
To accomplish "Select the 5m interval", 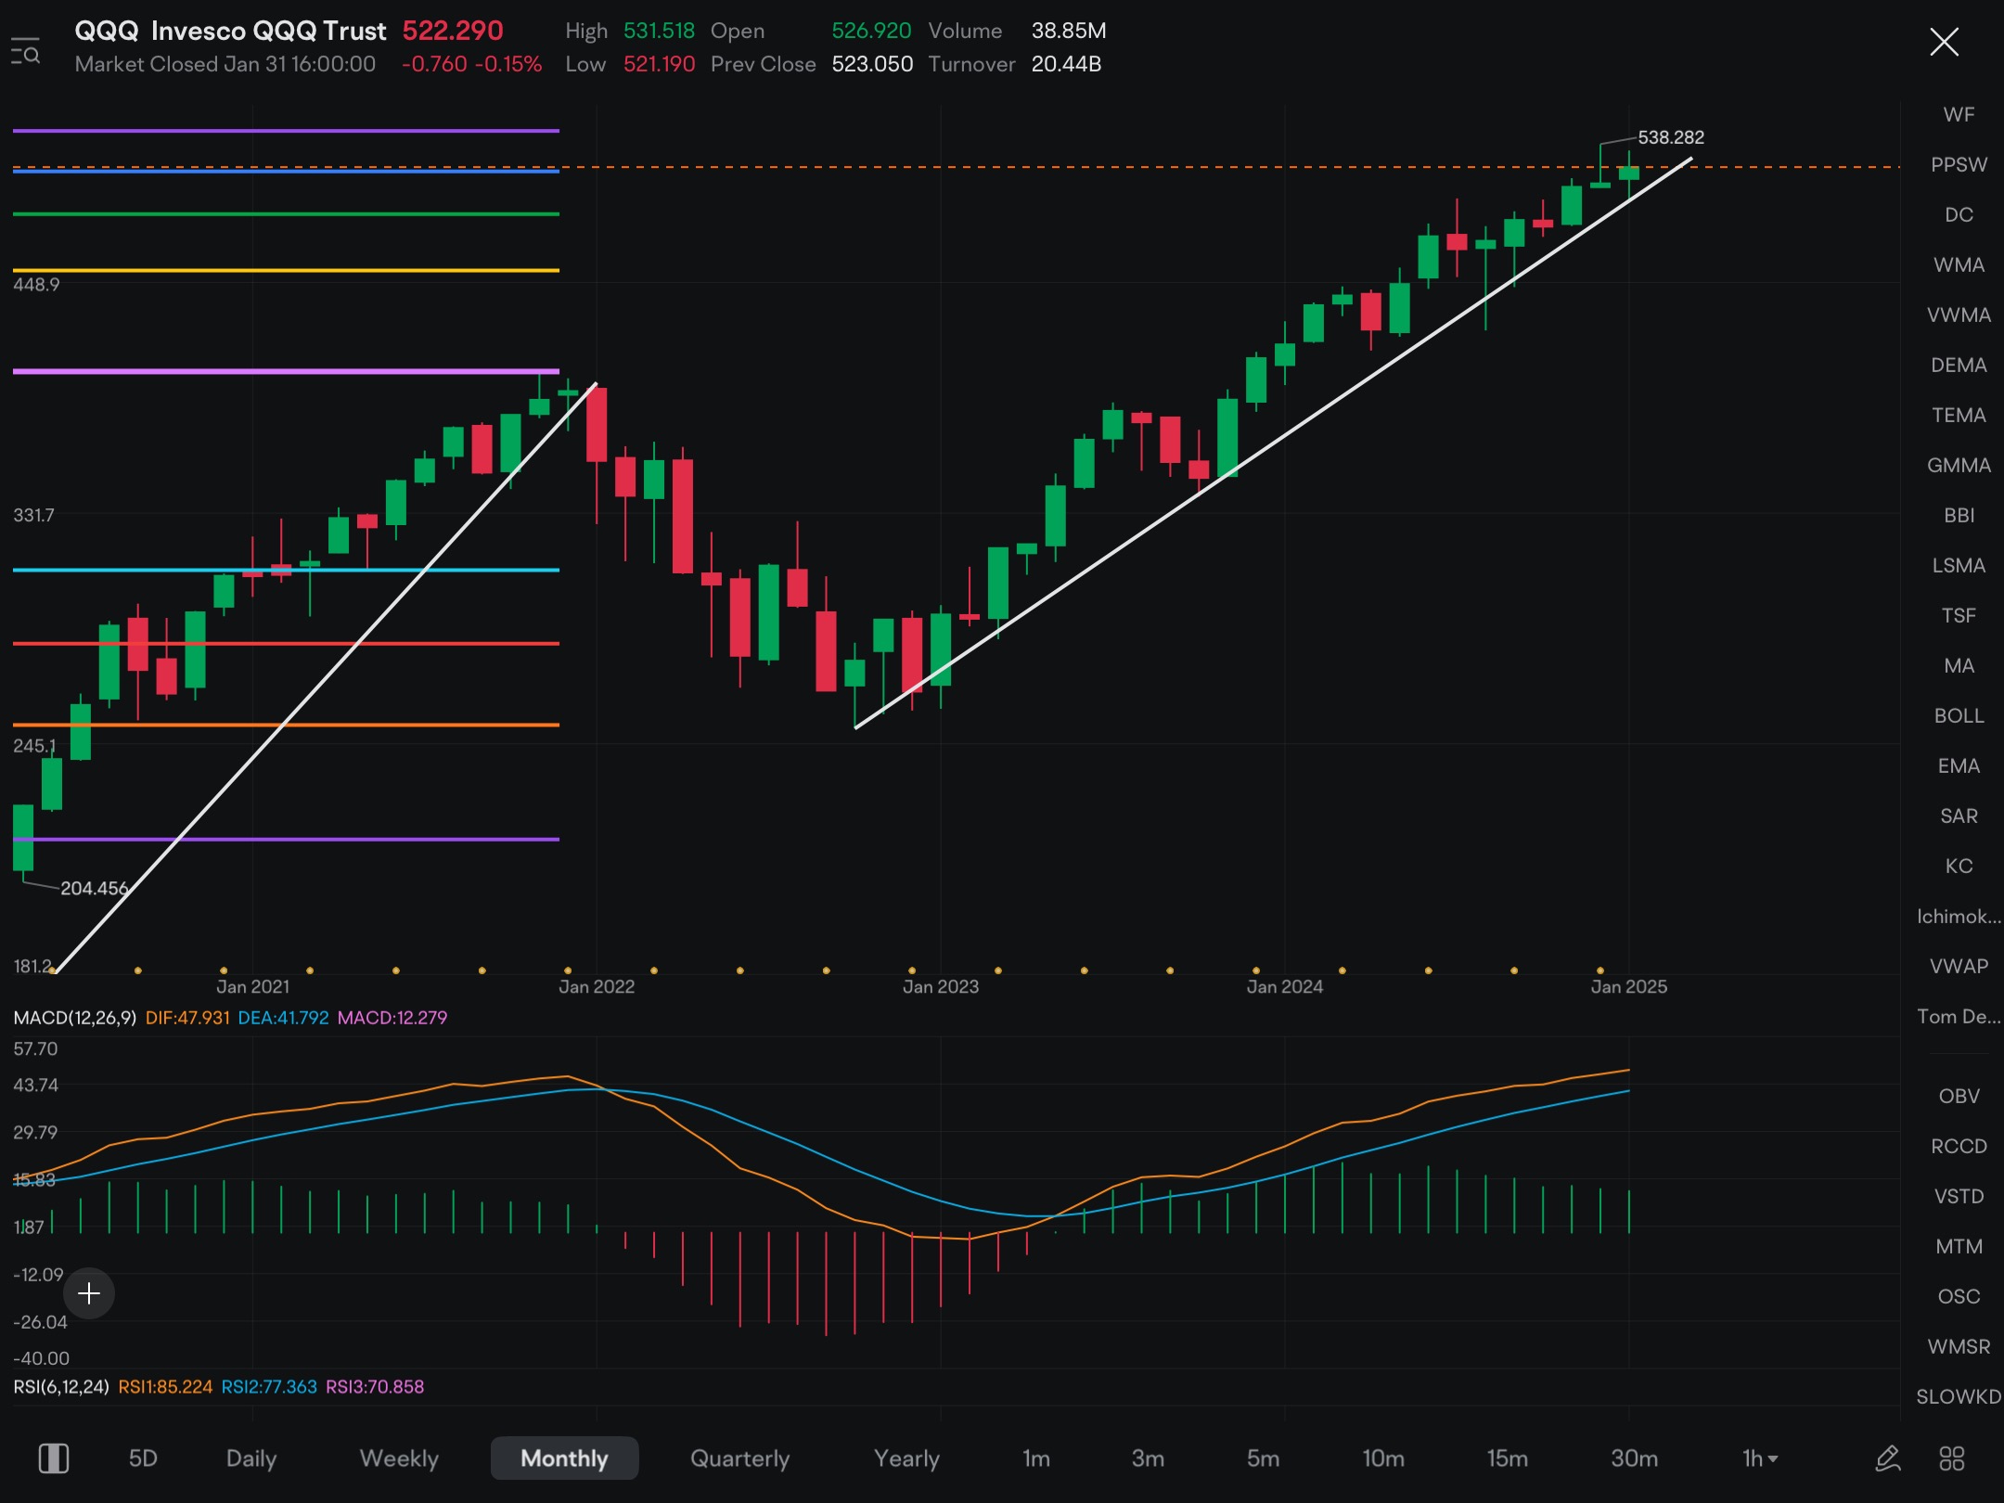I will pyautogui.click(x=1263, y=1458).
